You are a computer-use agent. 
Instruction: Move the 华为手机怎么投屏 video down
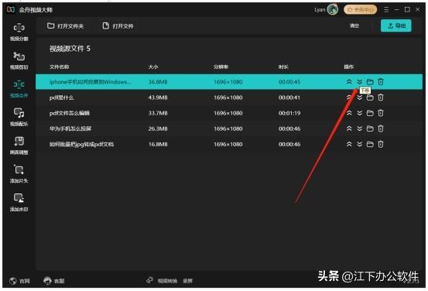click(359, 128)
